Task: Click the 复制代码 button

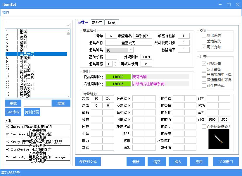Action: click(x=32, y=112)
